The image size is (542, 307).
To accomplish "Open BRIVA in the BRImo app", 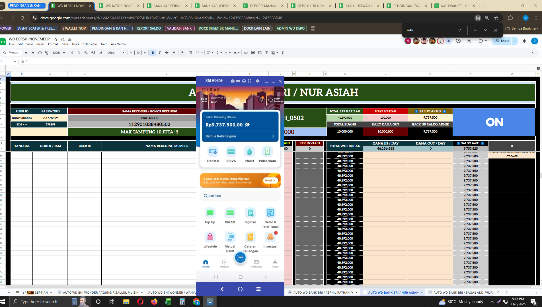I will [231, 154].
